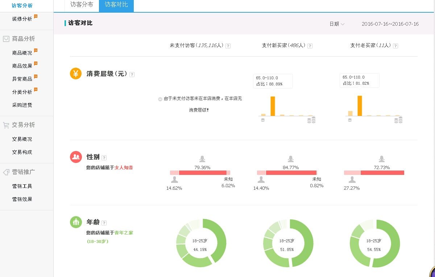Click the male icon above 14.62%
This screenshot has height=277, width=435.
174,180
